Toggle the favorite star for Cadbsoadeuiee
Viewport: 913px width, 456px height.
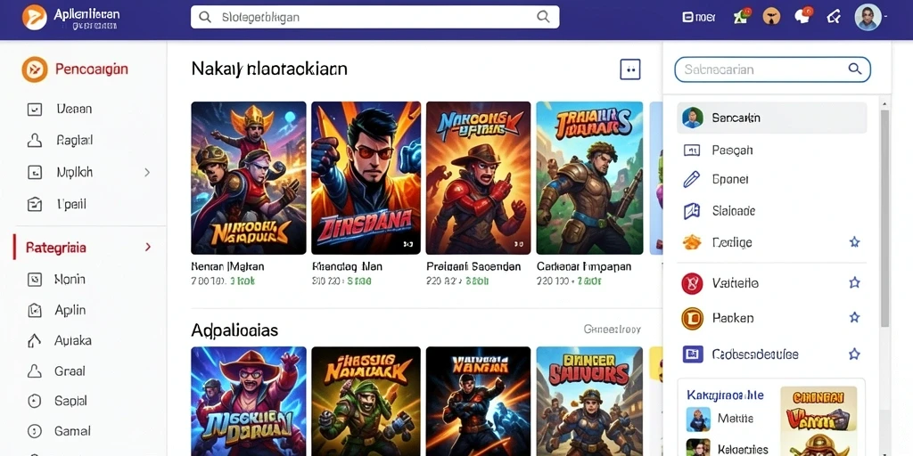click(854, 354)
